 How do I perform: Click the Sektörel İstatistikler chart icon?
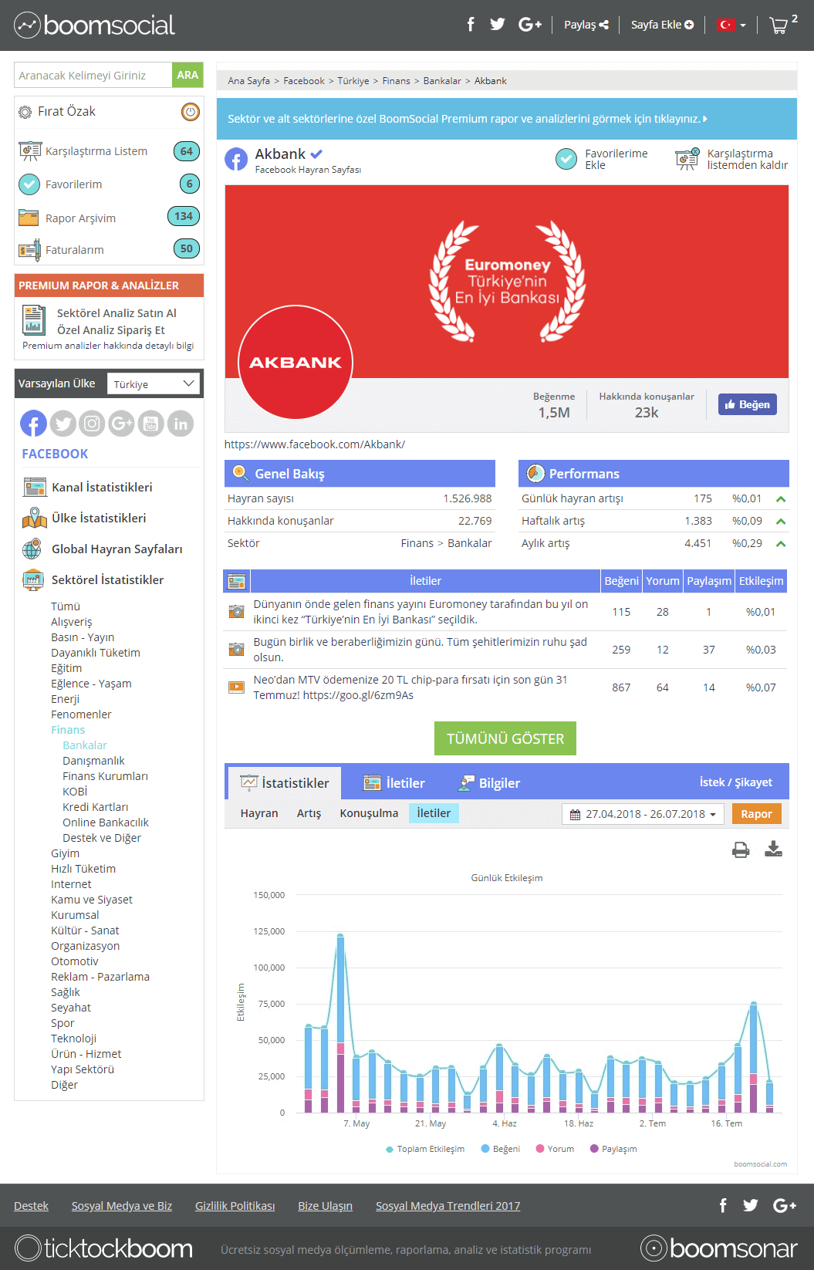tap(33, 580)
